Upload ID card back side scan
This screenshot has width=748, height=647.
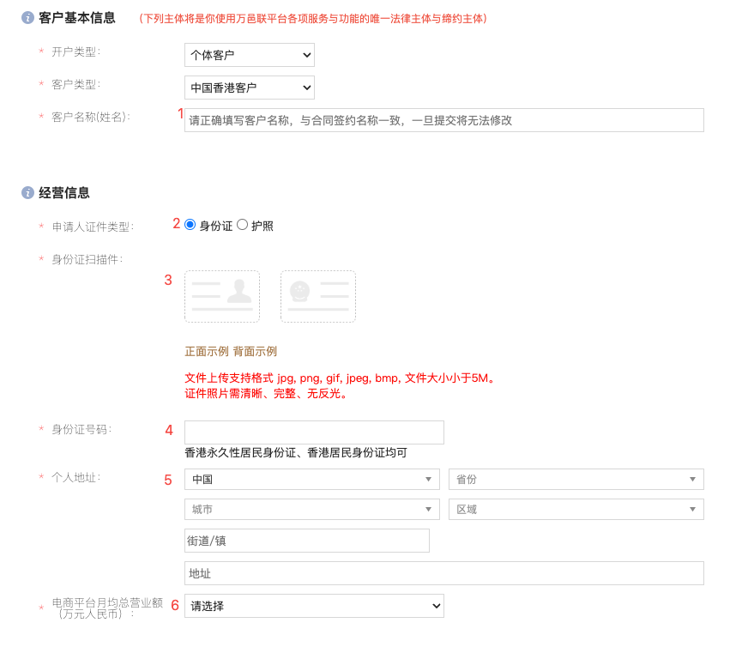pos(318,296)
